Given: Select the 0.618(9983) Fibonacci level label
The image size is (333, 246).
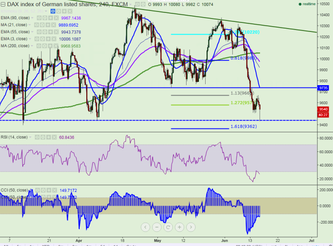Looking at the screenshot, I should [x=243, y=58].
